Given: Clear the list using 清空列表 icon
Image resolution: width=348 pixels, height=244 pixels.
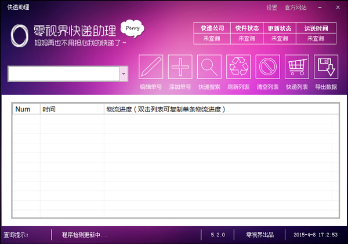Looking at the screenshot, I should pos(267,66).
